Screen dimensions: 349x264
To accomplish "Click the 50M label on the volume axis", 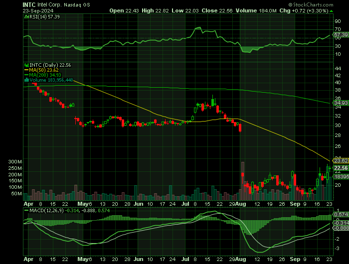I will [x=16, y=194].
